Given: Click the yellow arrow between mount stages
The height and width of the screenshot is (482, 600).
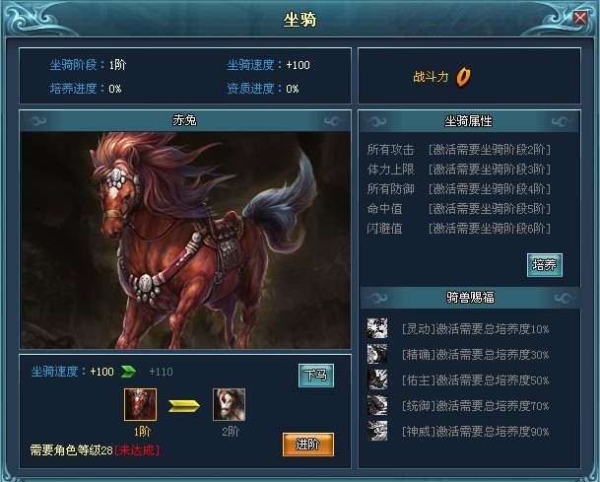Looking at the screenshot, I should tap(184, 406).
